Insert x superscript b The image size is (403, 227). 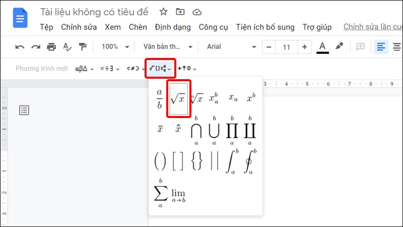[x=251, y=97]
